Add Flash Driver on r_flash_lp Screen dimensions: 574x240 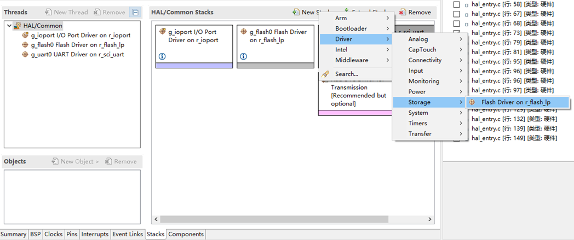coord(518,103)
